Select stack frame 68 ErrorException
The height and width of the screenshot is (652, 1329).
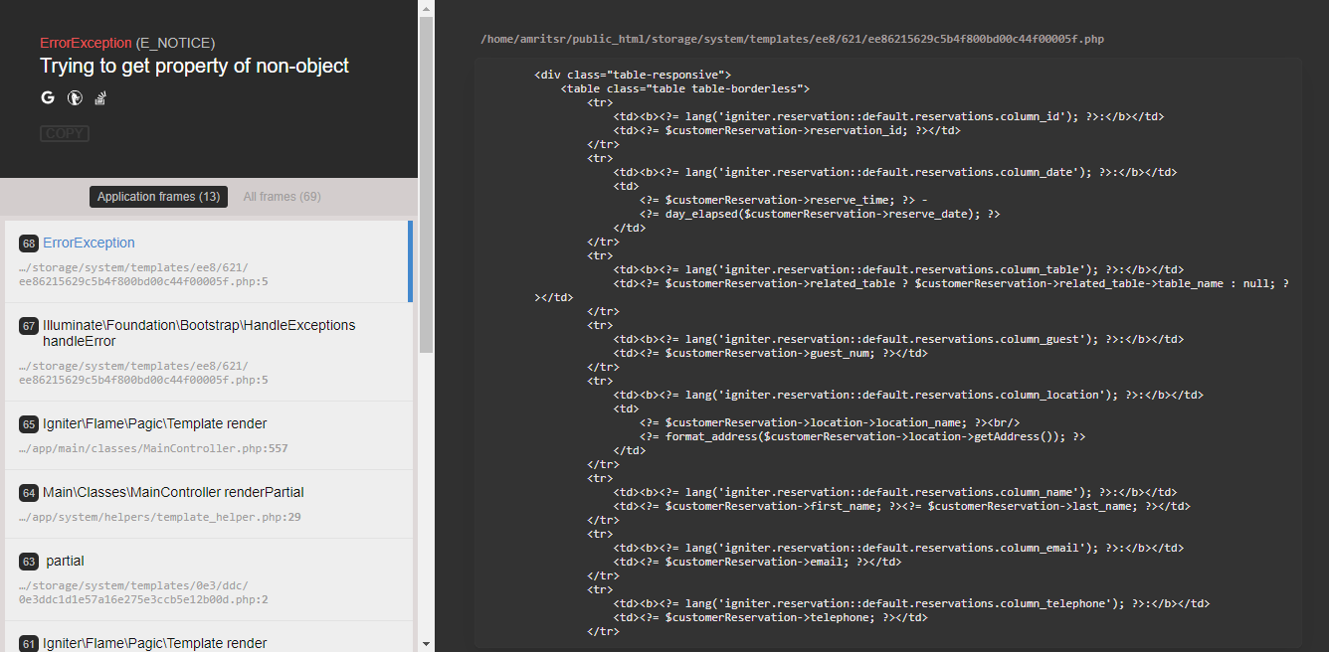point(89,243)
